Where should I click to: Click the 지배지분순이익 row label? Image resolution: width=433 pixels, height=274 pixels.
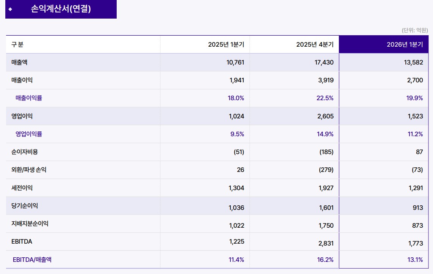pos(30,224)
